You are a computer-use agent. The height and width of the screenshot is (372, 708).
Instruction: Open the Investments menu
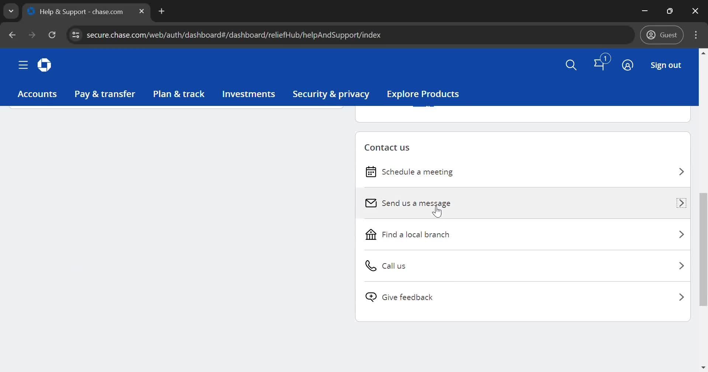[249, 94]
